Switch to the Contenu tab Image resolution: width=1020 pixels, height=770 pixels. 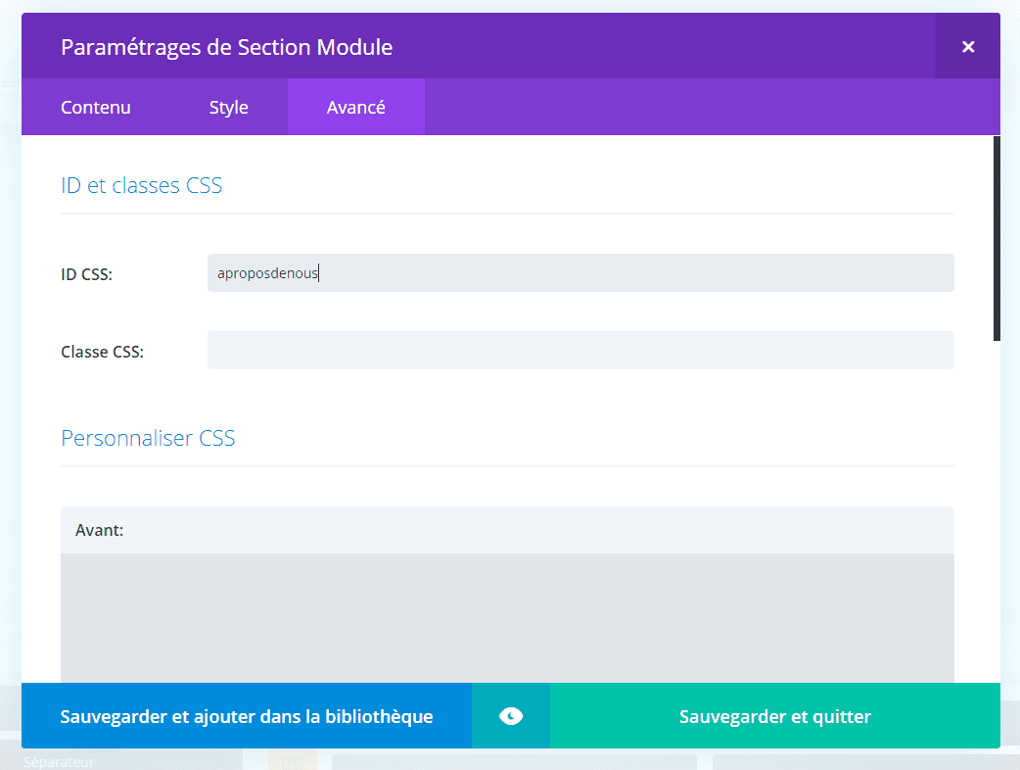(96, 107)
